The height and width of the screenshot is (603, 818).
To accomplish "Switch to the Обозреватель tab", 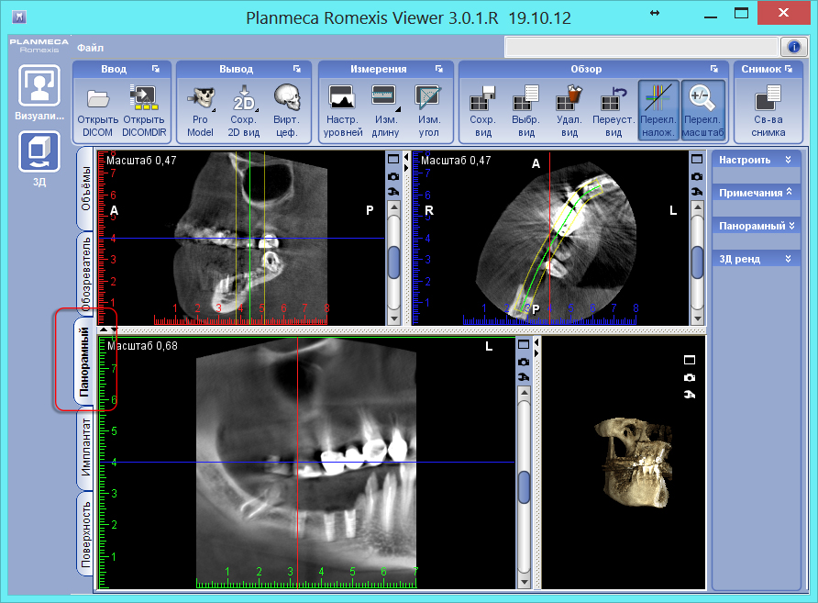I will pyautogui.click(x=85, y=274).
